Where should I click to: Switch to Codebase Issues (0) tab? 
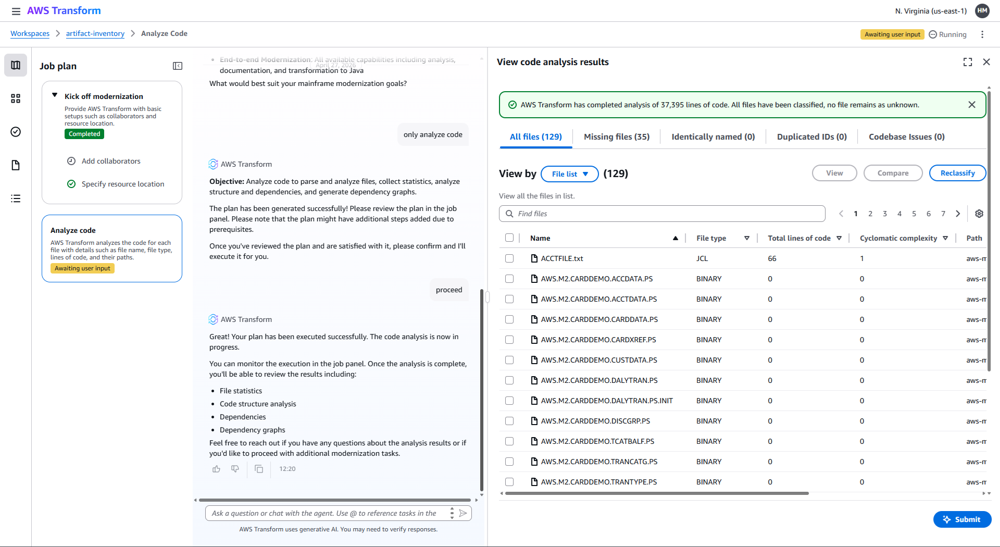click(x=907, y=137)
